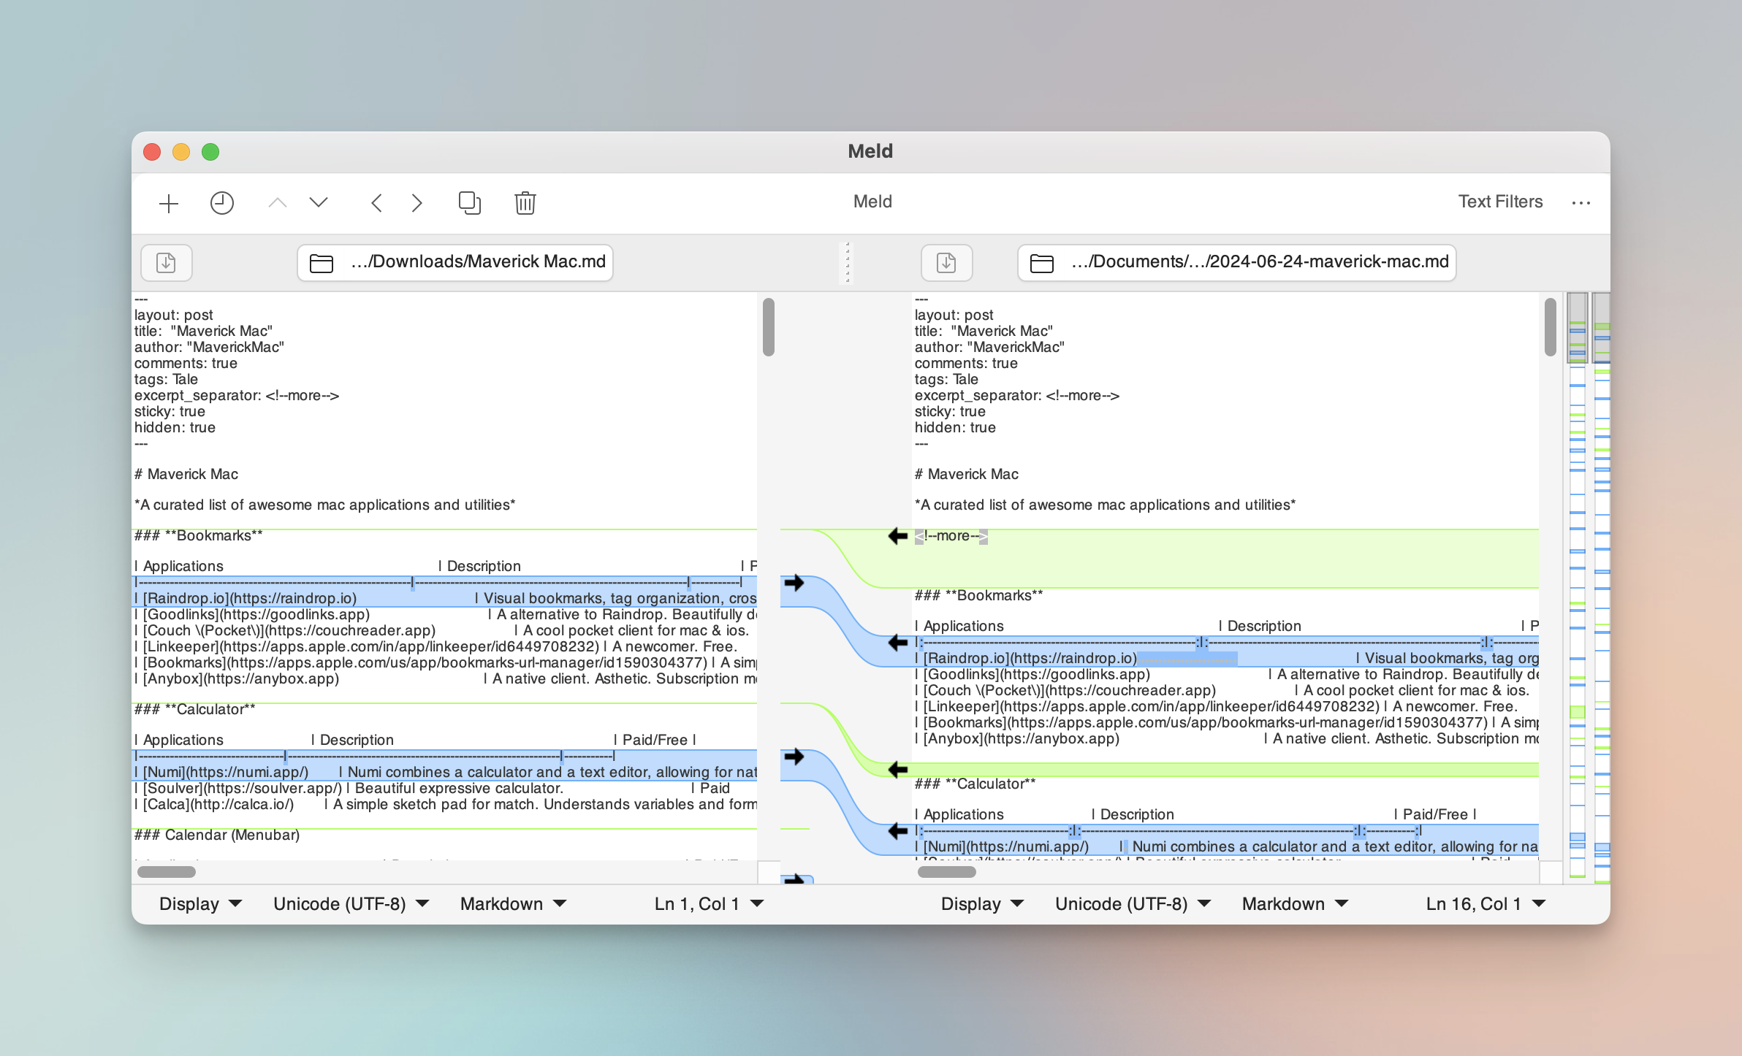Click '[Linkeeper]' row in right pane

[1216, 706]
